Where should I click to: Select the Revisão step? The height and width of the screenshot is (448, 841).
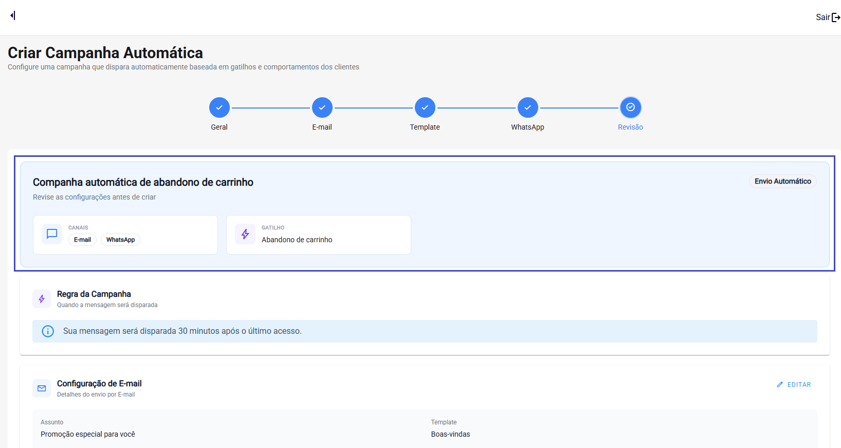click(x=631, y=107)
